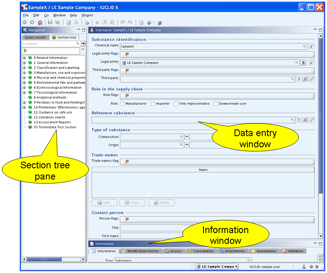This screenshot has height=273, width=327.
Task: Switch to the Query results tab
Action: (x=35, y=37)
